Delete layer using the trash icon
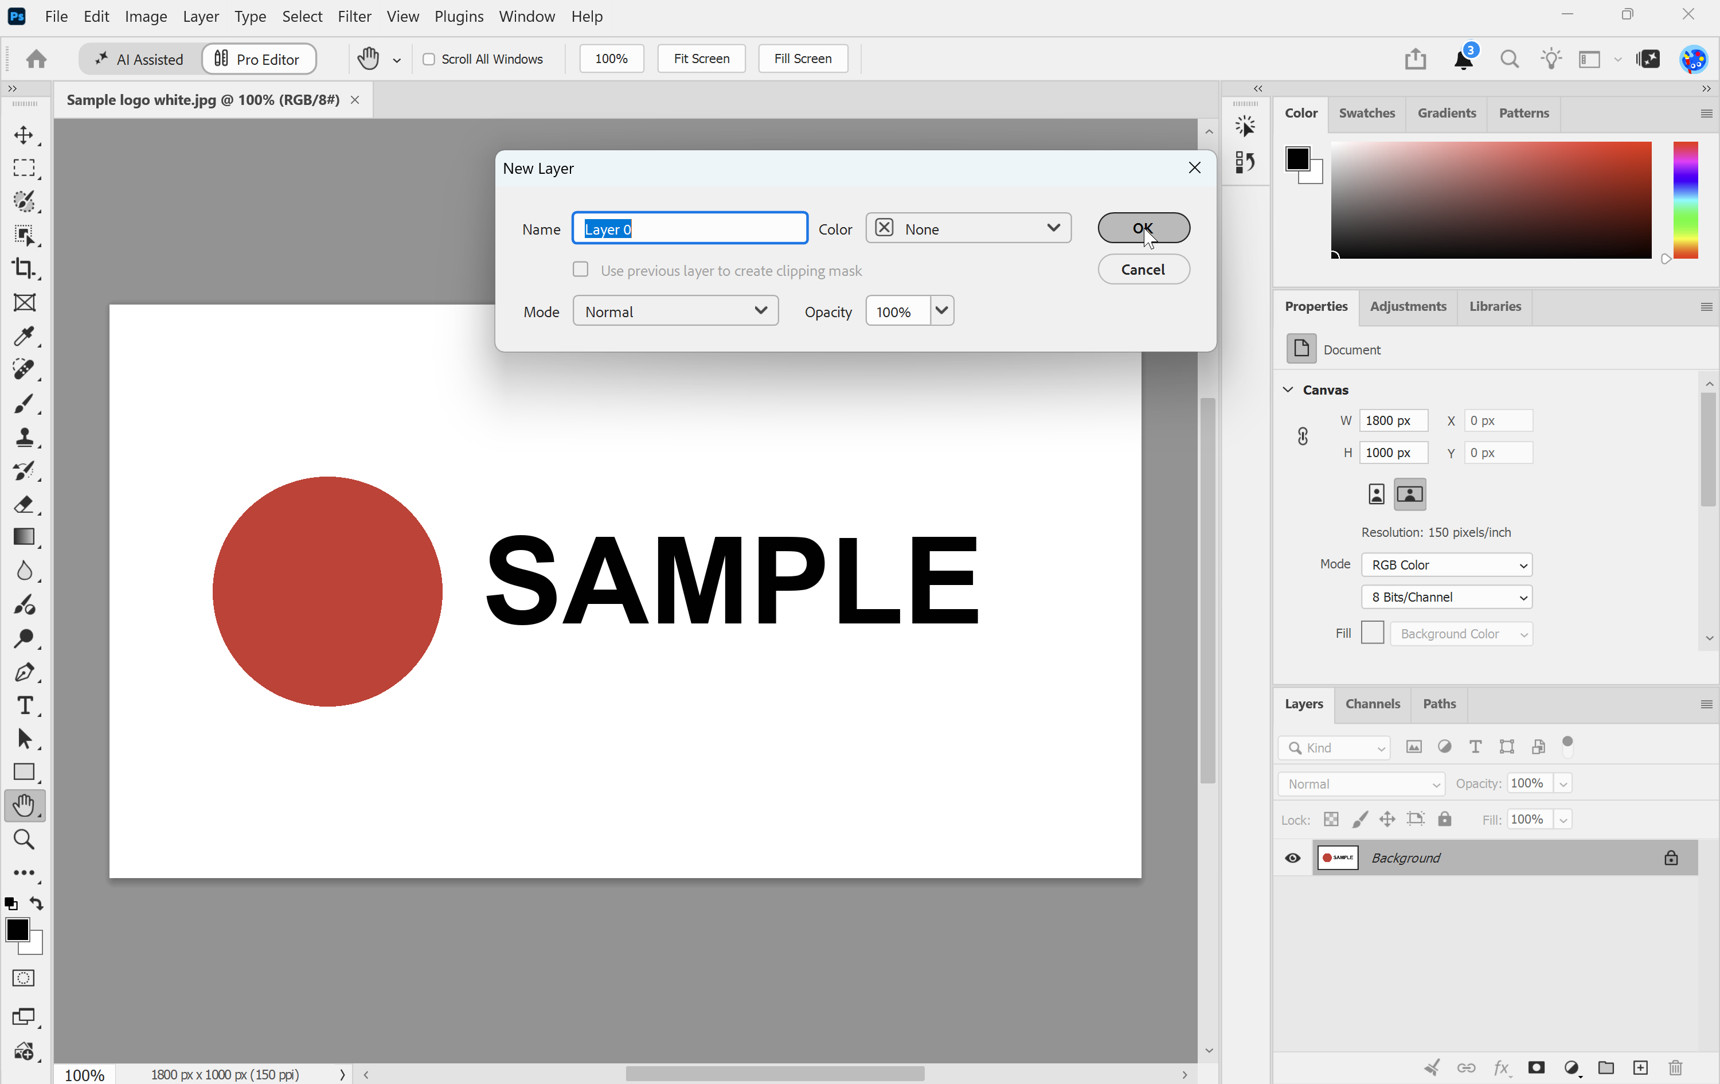1720x1084 pixels. [x=1675, y=1067]
